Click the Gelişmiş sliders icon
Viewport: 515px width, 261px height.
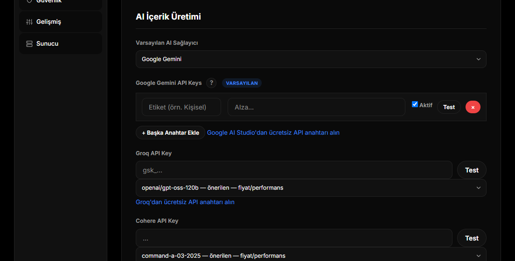[x=29, y=21]
